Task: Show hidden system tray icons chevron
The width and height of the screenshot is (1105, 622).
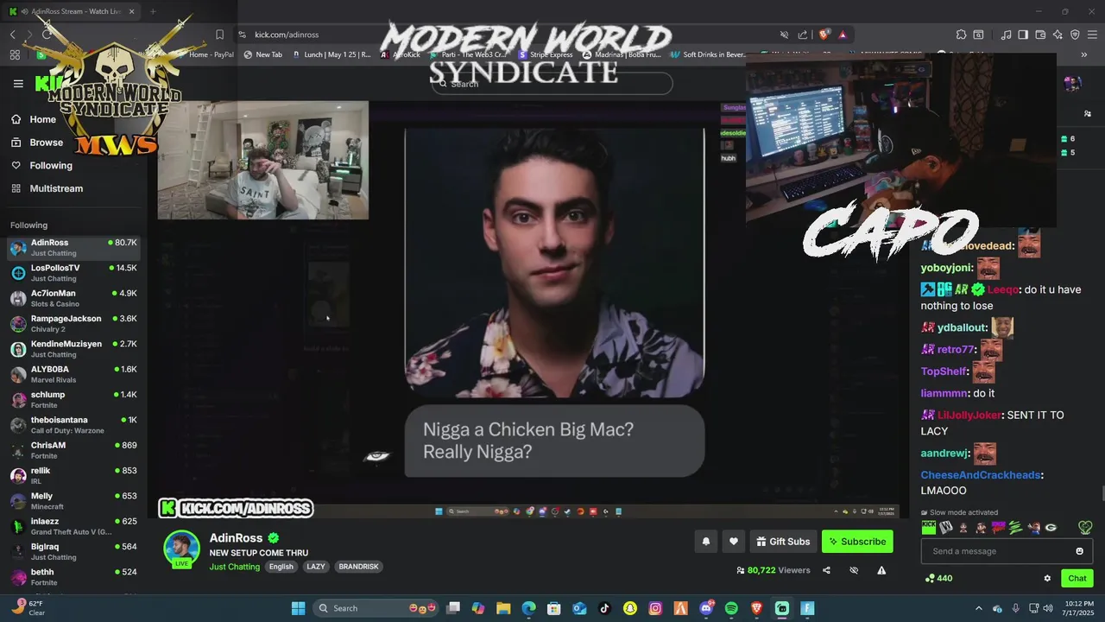Action: [978, 608]
